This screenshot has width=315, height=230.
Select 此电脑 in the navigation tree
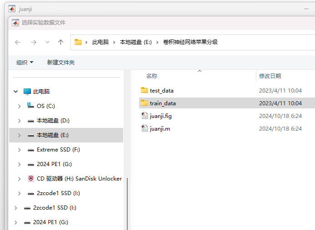[41, 92]
